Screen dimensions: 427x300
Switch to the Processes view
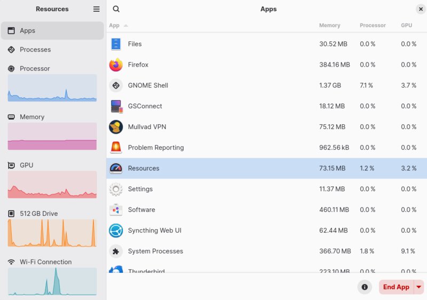(52, 50)
